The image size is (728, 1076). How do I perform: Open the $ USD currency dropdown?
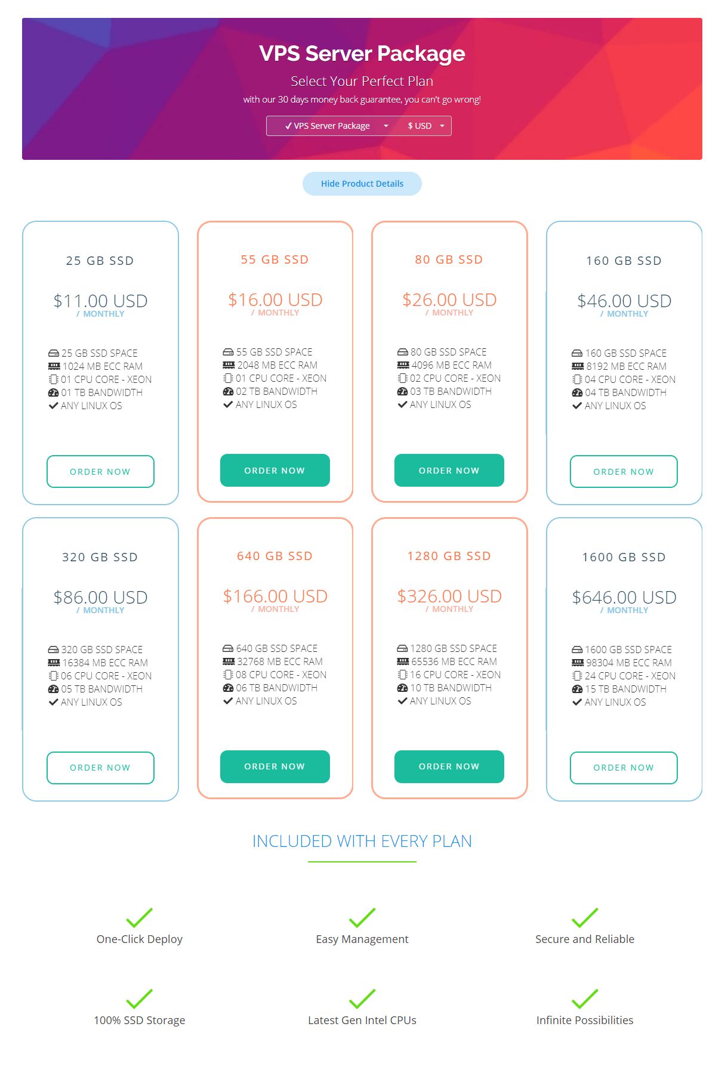[x=426, y=126]
